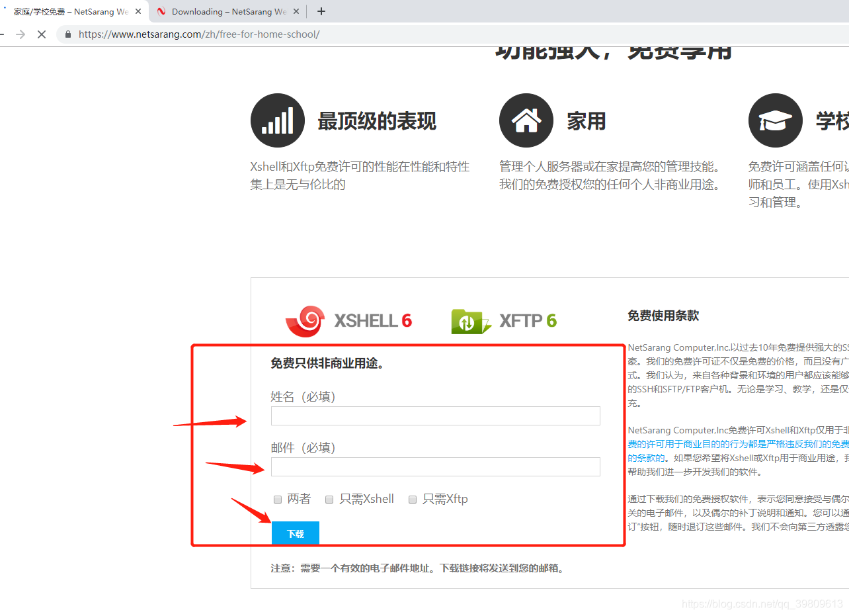This screenshot has width=849, height=616.
Task: Select the 家庭/学校免费 – NetSarang browser tab
Action: tap(71, 11)
